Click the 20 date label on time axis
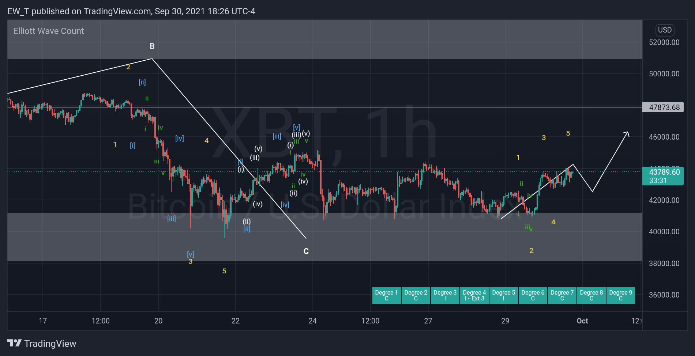695x356 pixels. [x=158, y=321]
